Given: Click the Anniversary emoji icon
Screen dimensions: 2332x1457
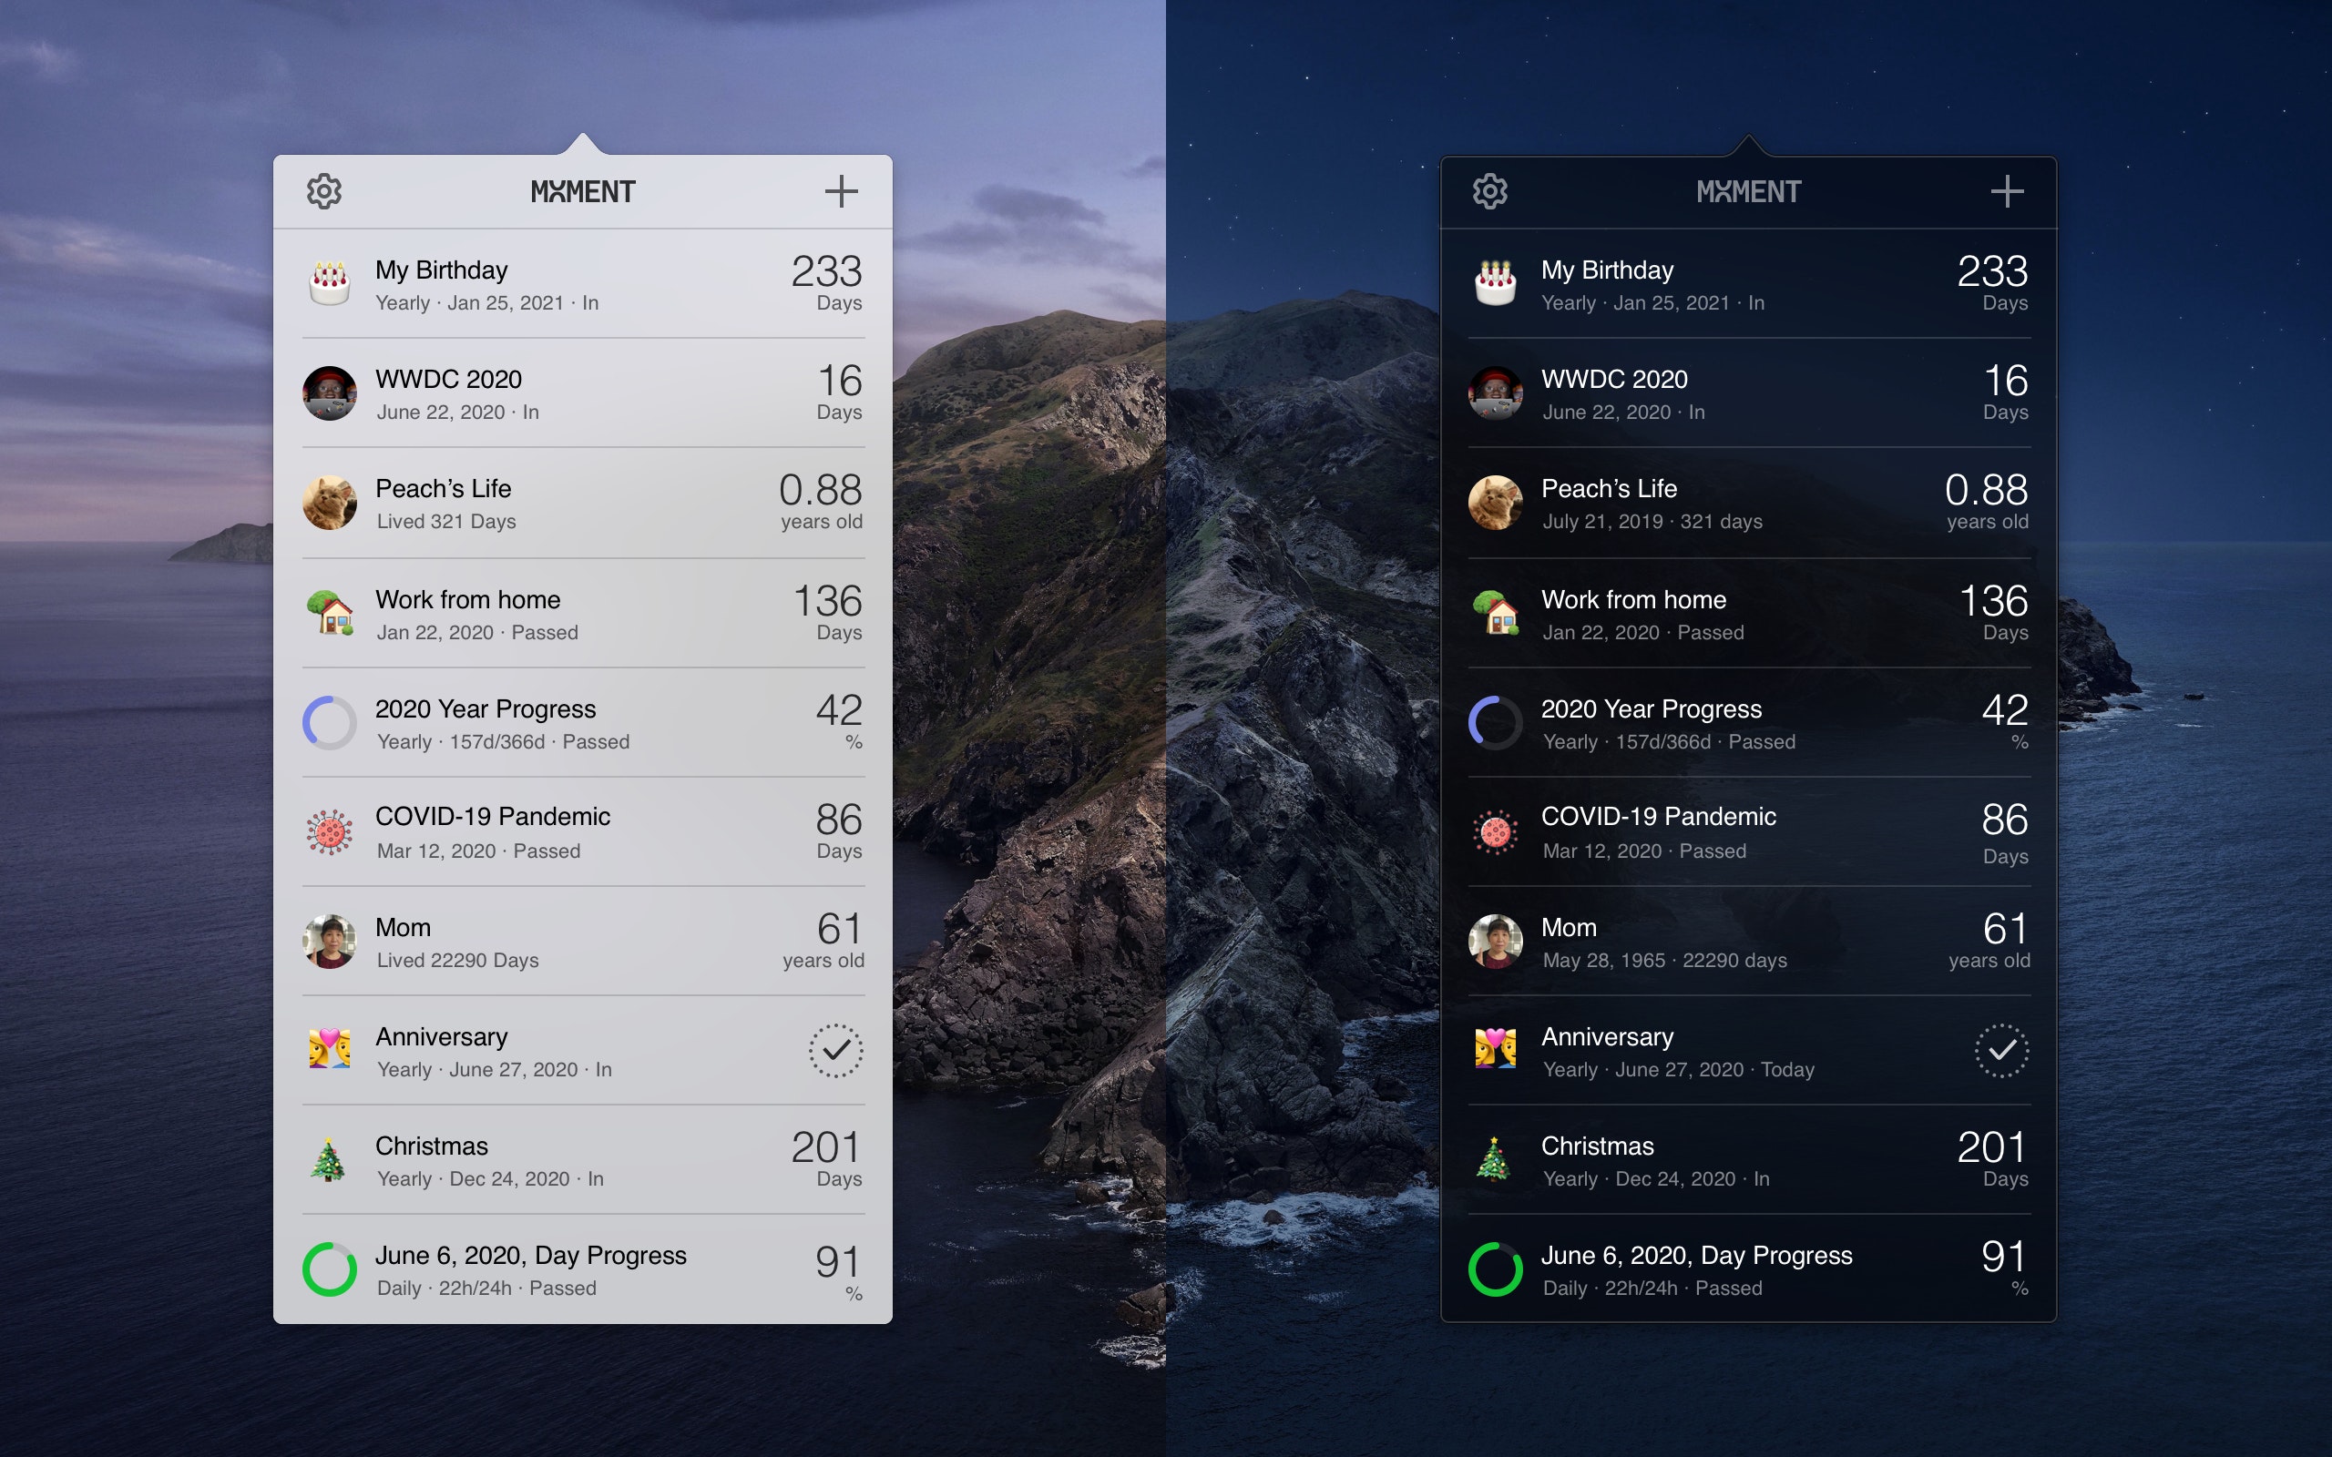Looking at the screenshot, I should coord(331,1051).
